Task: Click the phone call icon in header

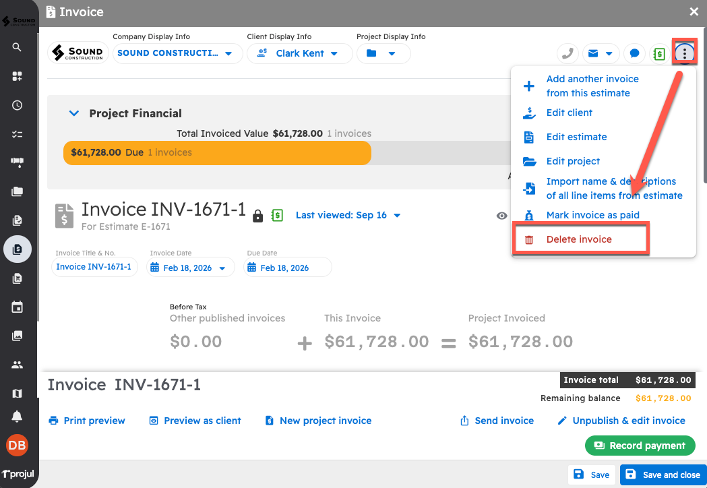Action: (568, 53)
